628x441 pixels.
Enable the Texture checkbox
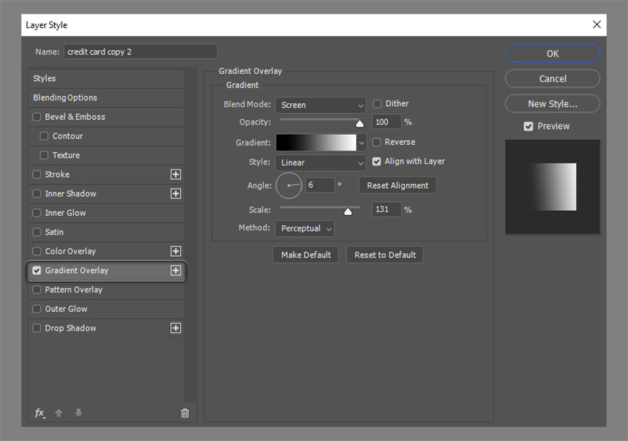[44, 156]
